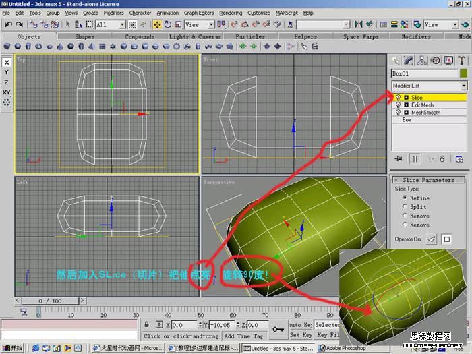Select the Split slice type

point(406,207)
